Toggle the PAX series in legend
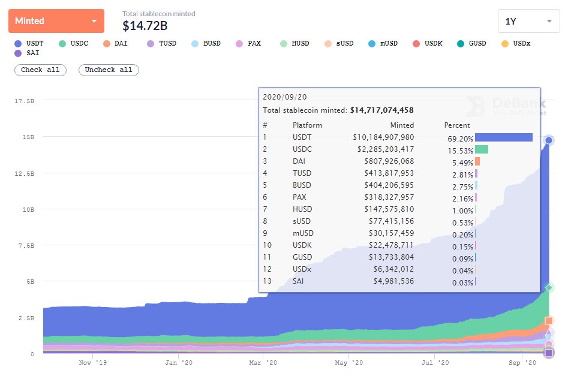The width and height of the screenshot is (565, 382). pyautogui.click(x=248, y=43)
